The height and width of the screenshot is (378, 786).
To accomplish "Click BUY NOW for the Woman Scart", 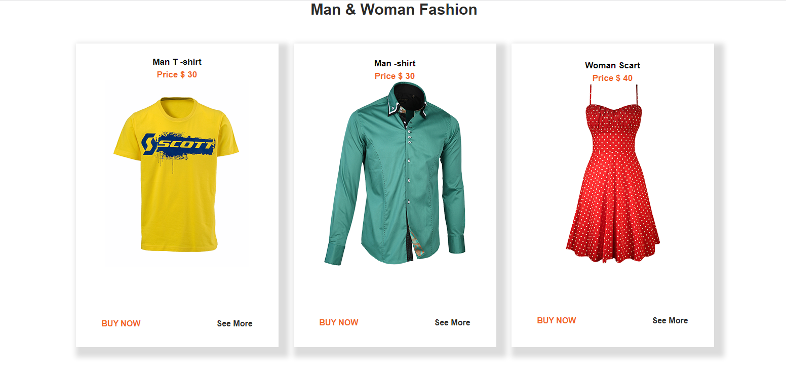I will click(x=556, y=320).
